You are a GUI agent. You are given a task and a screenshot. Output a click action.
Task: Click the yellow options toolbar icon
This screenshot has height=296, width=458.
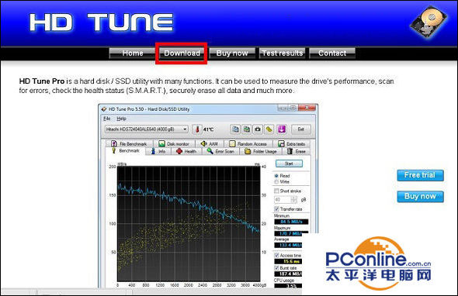269,129
